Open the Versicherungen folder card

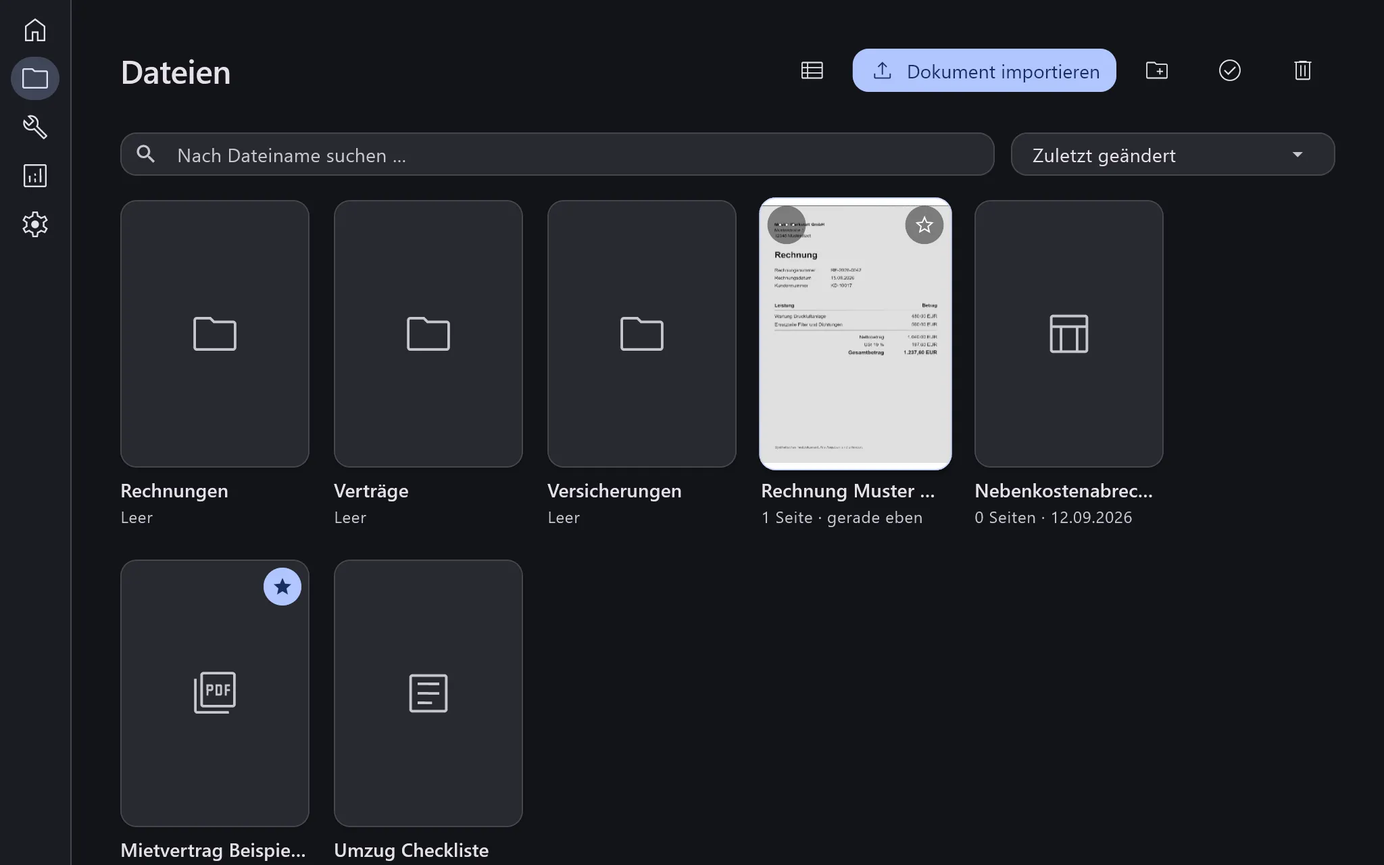point(642,334)
